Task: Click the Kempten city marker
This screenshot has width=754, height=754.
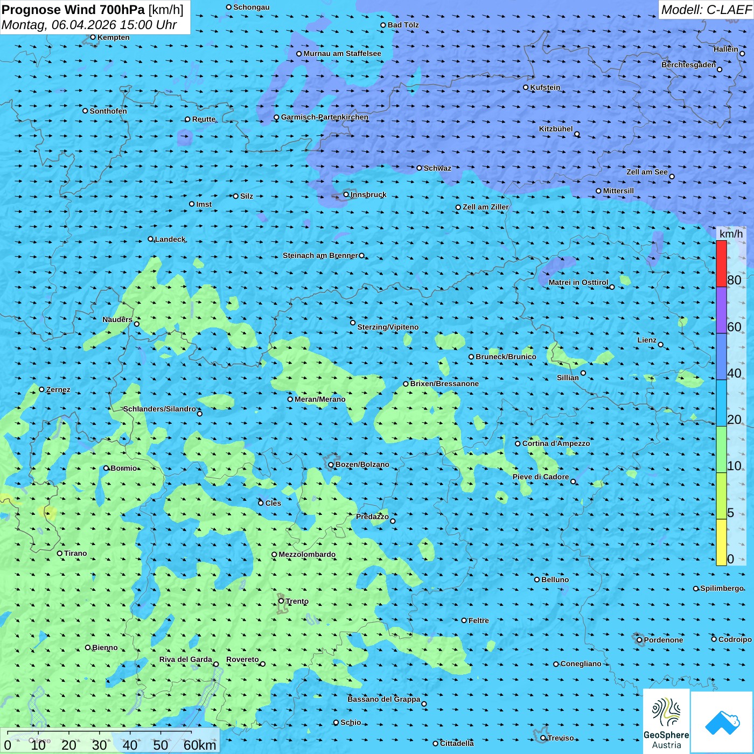Action: (93, 37)
